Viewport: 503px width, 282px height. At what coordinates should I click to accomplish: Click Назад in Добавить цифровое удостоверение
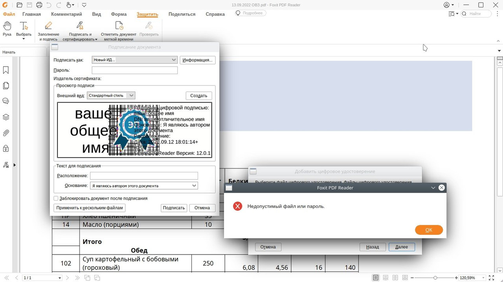373,247
